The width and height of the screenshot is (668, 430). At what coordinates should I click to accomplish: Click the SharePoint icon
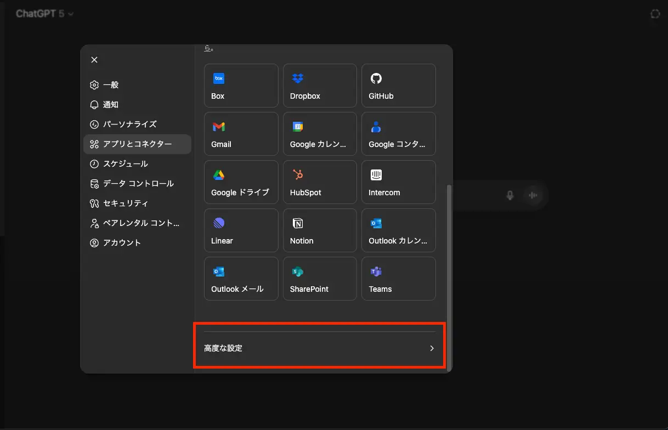click(298, 271)
